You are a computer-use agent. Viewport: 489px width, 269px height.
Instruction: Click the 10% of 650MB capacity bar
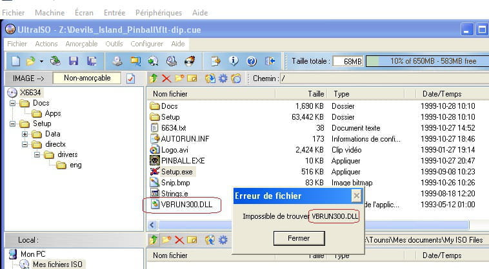coord(427,61)
